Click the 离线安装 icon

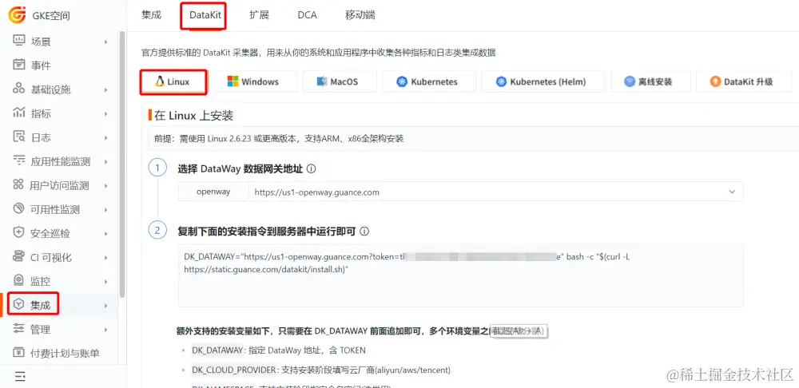630,81
